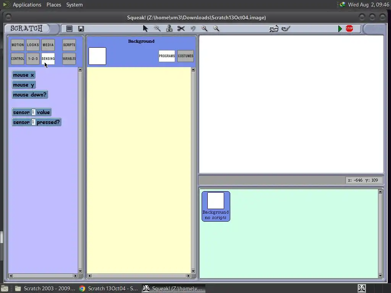Open the LOOKS block category
The width and height of the screenshot is (391, 293).
(33, 45)
